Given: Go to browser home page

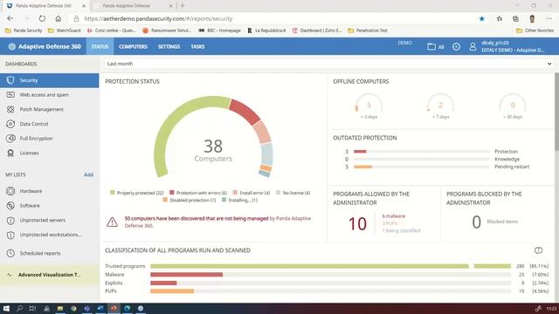Looking at the screenshot, I should pos(59,18).
